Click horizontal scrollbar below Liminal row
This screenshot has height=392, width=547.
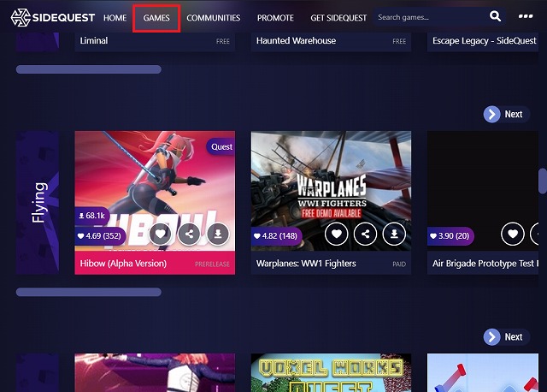(x=89, y=69)
